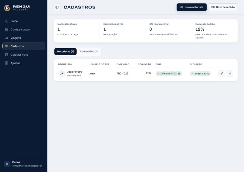Click the CAMINHÃO column header
The height and width of the screenshot is (172, 244).
(123, 64)
